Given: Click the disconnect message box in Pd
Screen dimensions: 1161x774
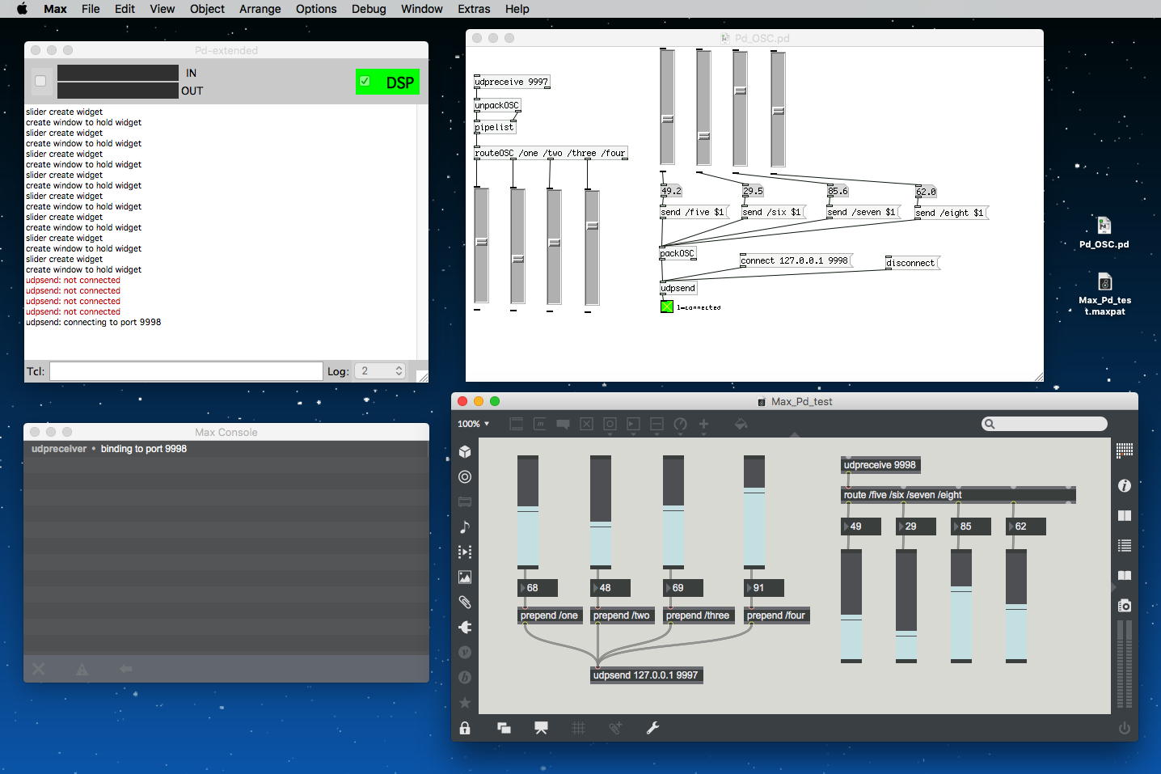Looking at the screenshot, I should [x=912, y=263].
